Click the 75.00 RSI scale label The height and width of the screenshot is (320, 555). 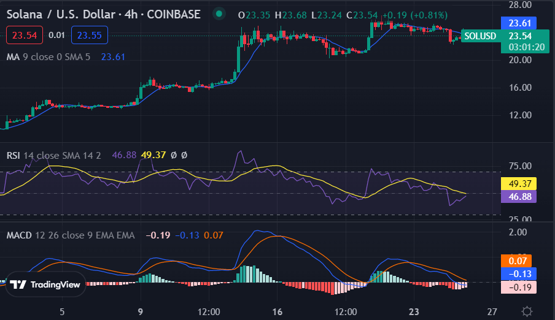(521, 166)
